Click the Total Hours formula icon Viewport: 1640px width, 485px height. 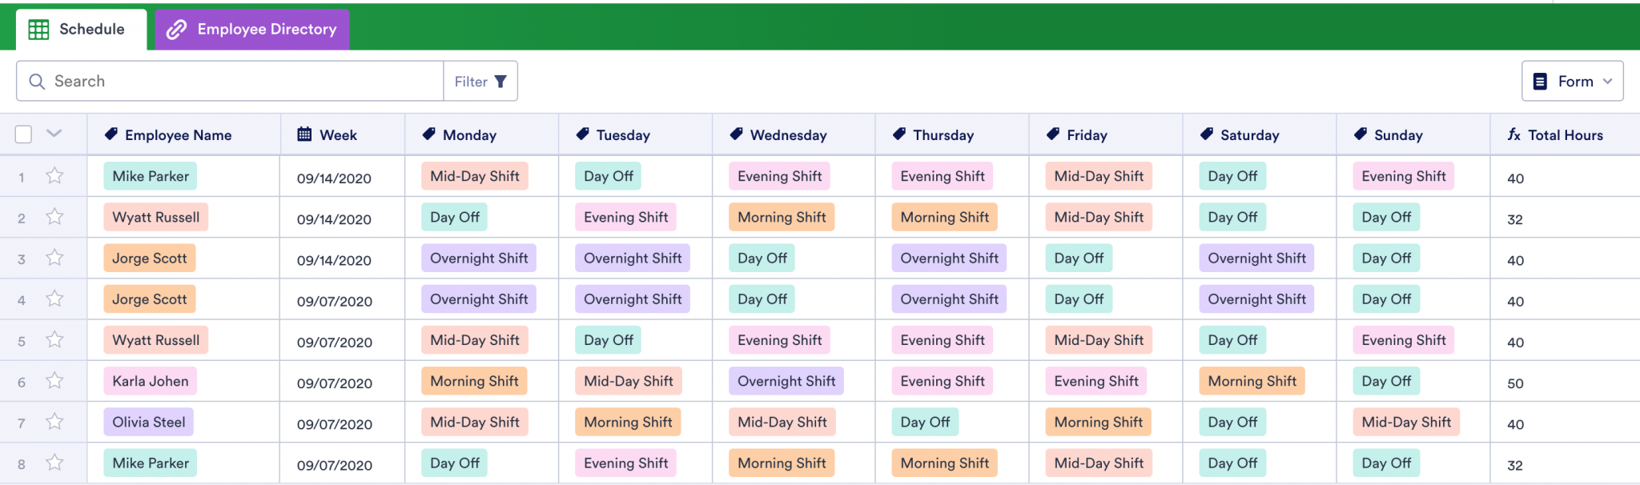[1513, 134]
